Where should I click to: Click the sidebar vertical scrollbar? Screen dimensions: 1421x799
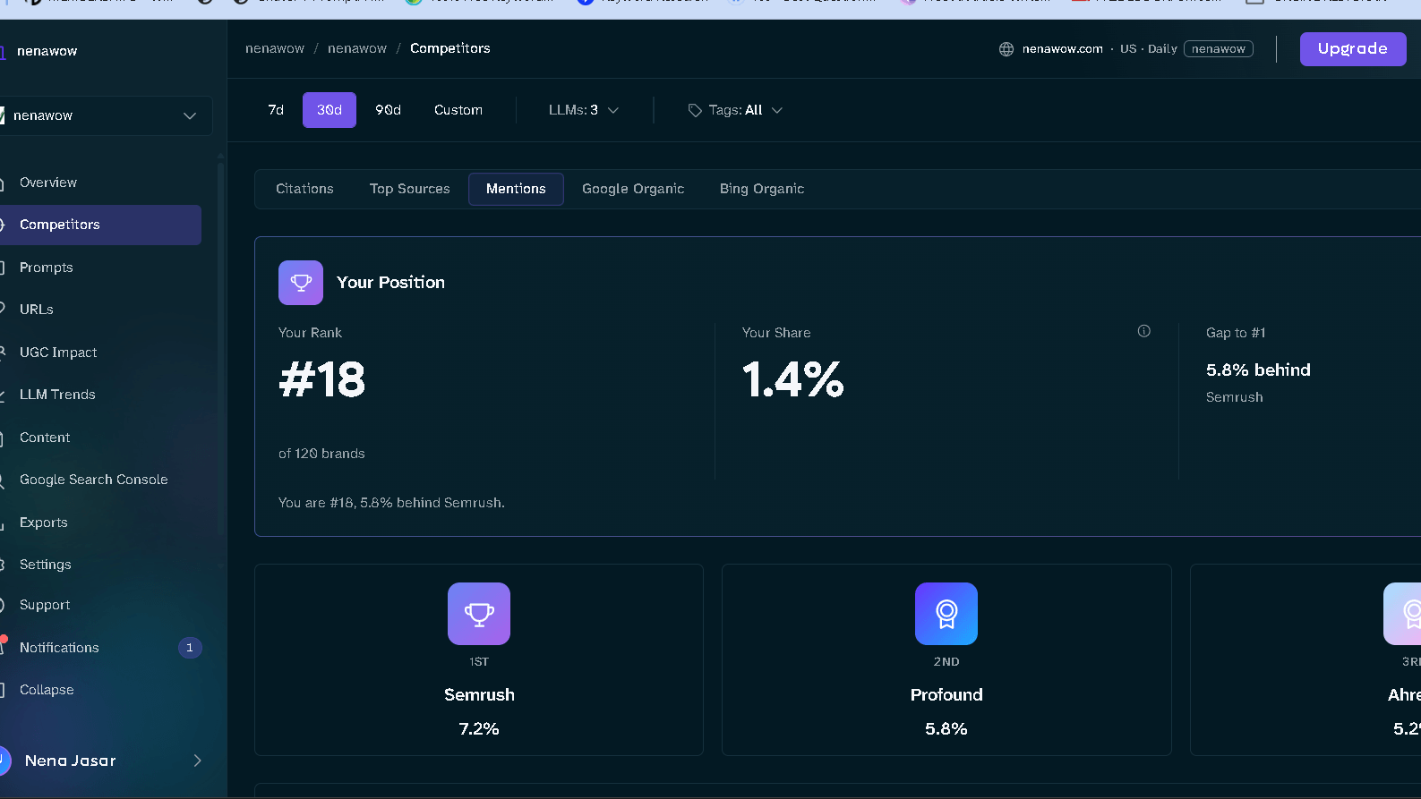(221, 349)
